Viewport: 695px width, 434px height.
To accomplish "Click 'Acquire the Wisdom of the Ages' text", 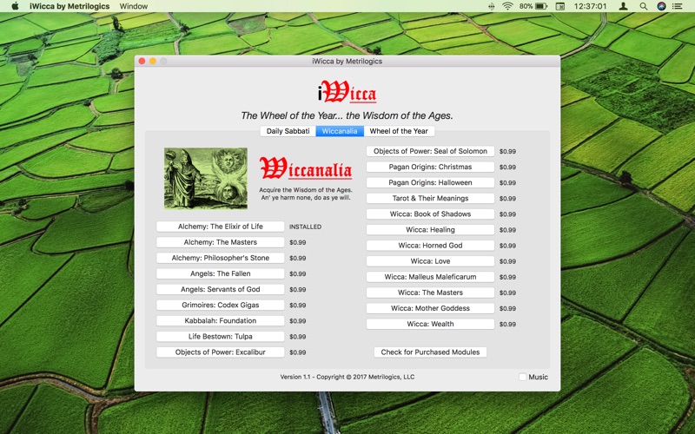I will pyautogui.click(x=306, y=190).
